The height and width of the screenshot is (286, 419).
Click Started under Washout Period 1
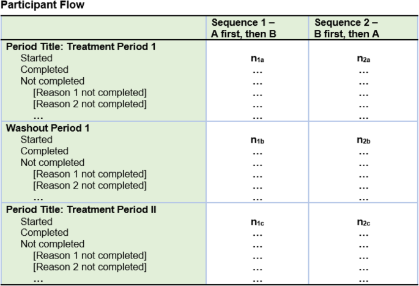(37, 140)
